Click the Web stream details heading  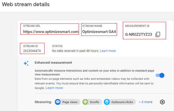tap(26, 4)
